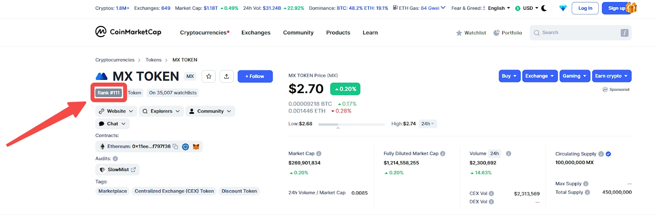Click the Log In button

tap(585, 8)
